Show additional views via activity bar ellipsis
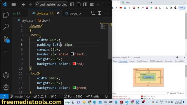 point(6,51)
